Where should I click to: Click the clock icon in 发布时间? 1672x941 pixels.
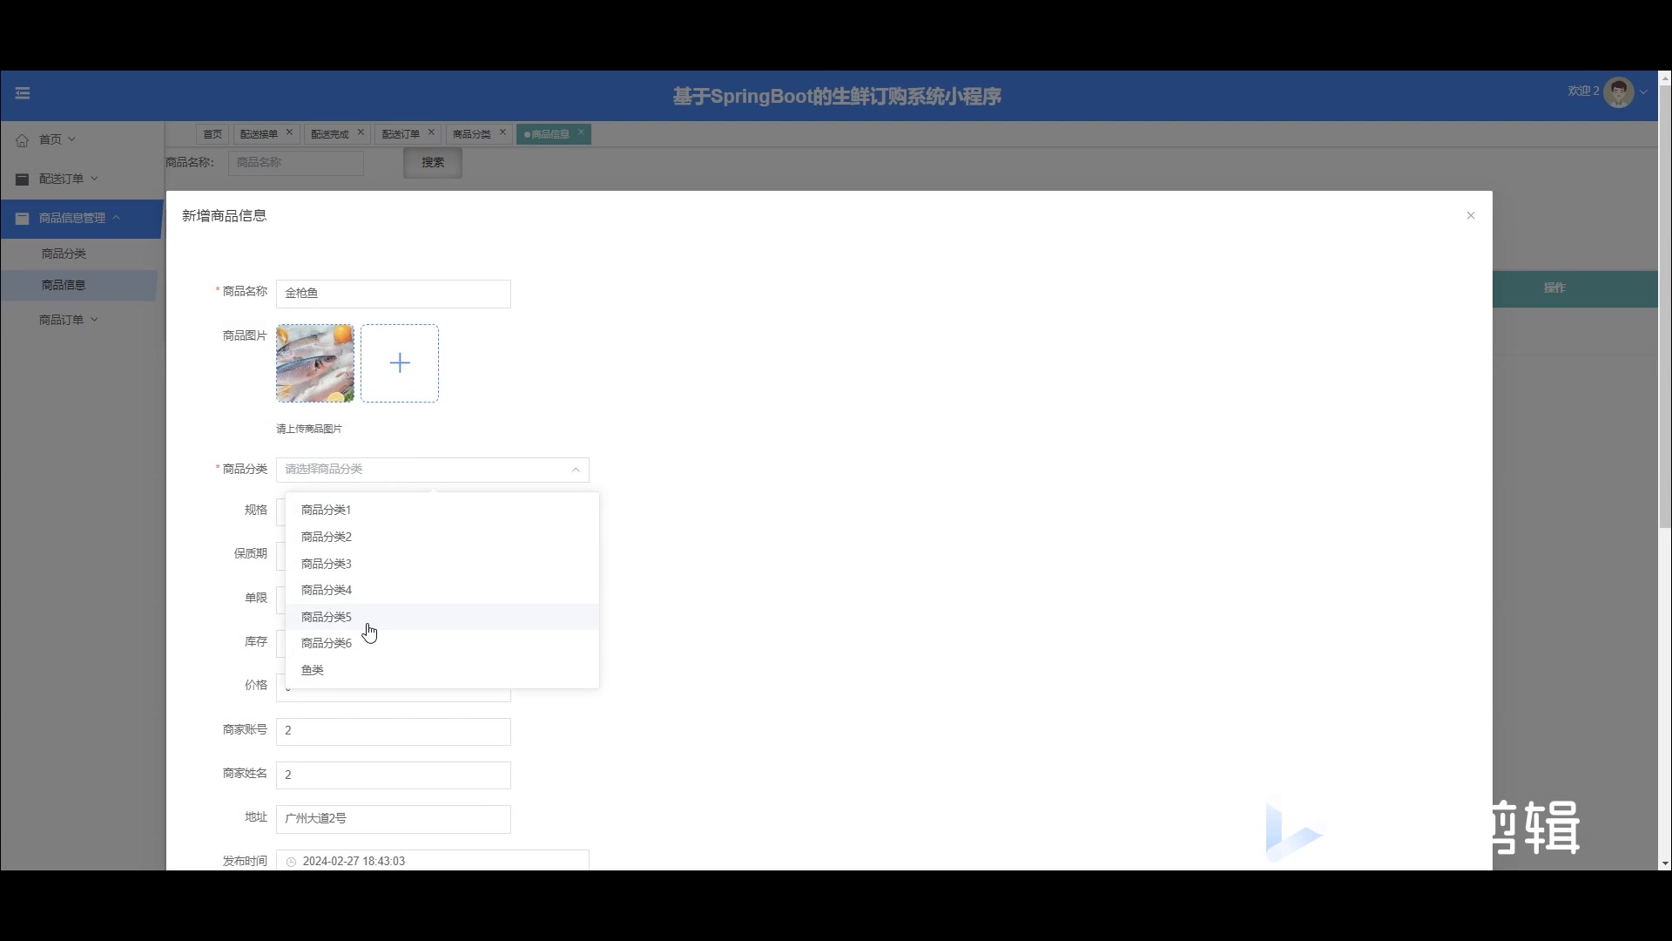coord(291,862)
